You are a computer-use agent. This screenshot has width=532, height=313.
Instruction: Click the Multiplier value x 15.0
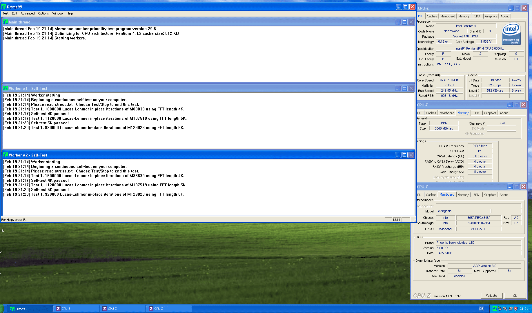pyautogui.click(x=449, y=85)
